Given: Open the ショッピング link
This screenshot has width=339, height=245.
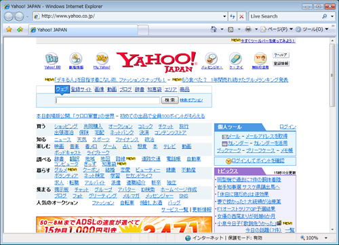Looking at the screenshot, I should [x=66, y=127].
